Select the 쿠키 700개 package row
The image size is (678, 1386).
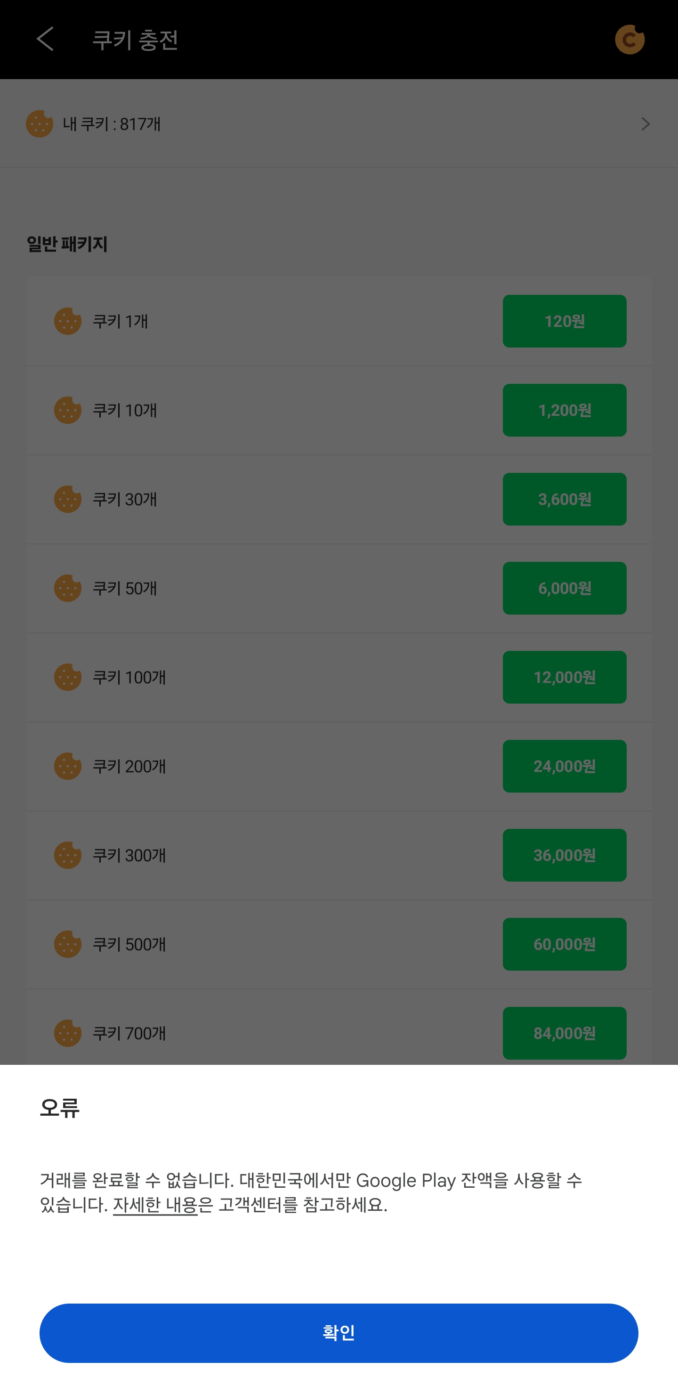click(x=269, y=1033)
